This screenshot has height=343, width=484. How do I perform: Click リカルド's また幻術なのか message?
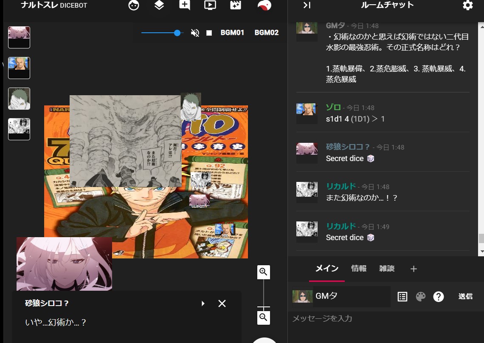point(361,198)
